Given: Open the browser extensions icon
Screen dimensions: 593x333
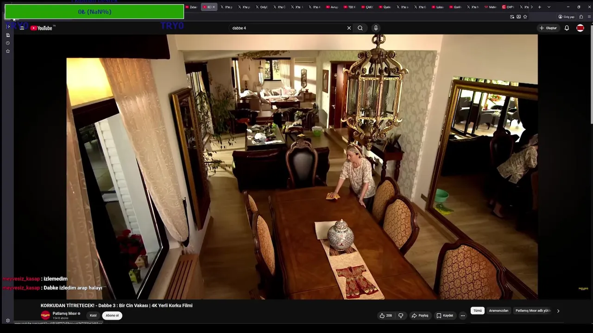Looking at the screenshot, I should pyautogui.click(x=581, y=17).
